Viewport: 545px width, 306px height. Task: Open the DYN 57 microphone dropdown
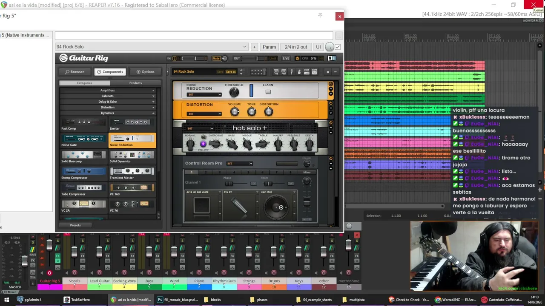pos(241,192)
